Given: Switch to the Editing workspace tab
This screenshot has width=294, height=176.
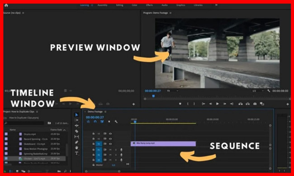Looking at the screenshot, I should click(x=119, y=5).
